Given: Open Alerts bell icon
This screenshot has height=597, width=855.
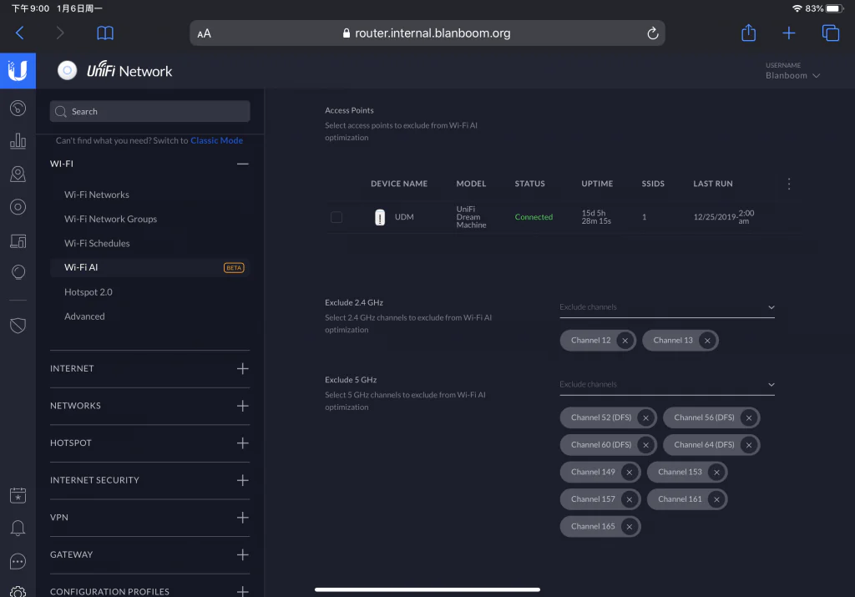Looking at the screenshot, I should (x=18, y=528).
